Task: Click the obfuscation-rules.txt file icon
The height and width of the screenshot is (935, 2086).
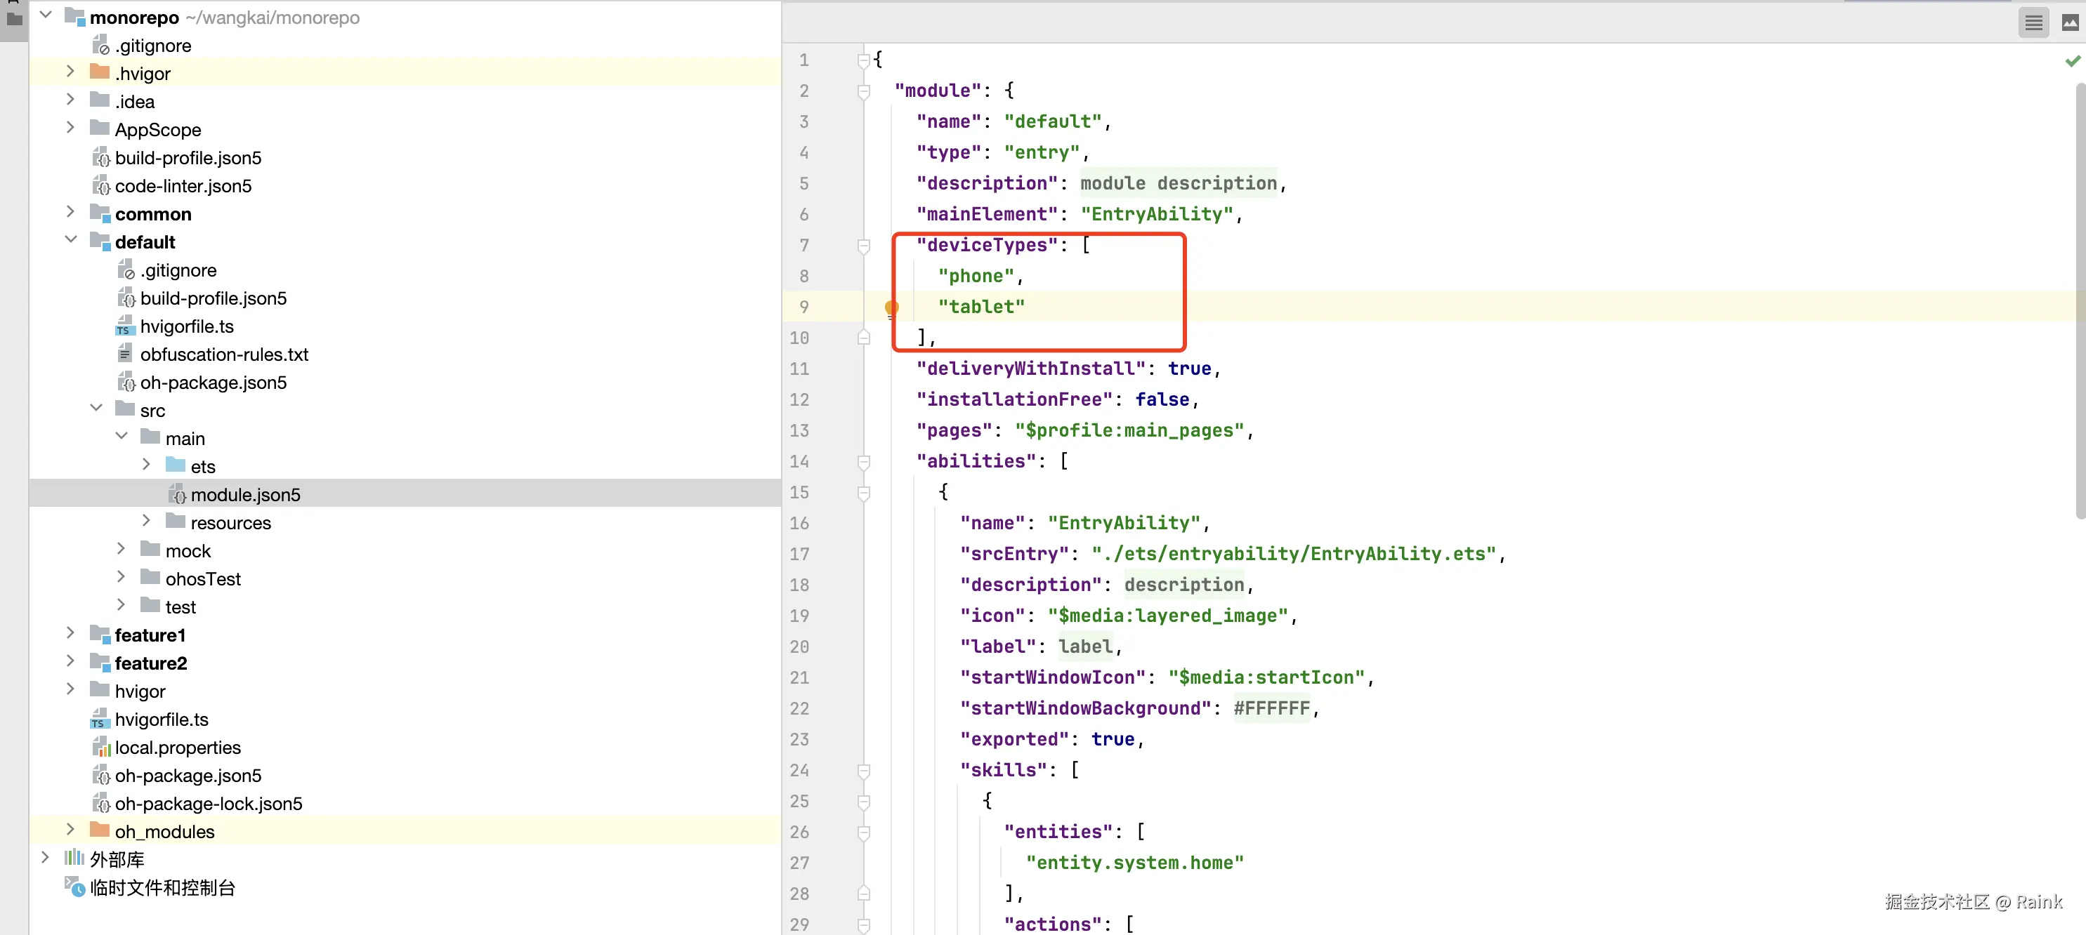Action: tap(124, 354)
